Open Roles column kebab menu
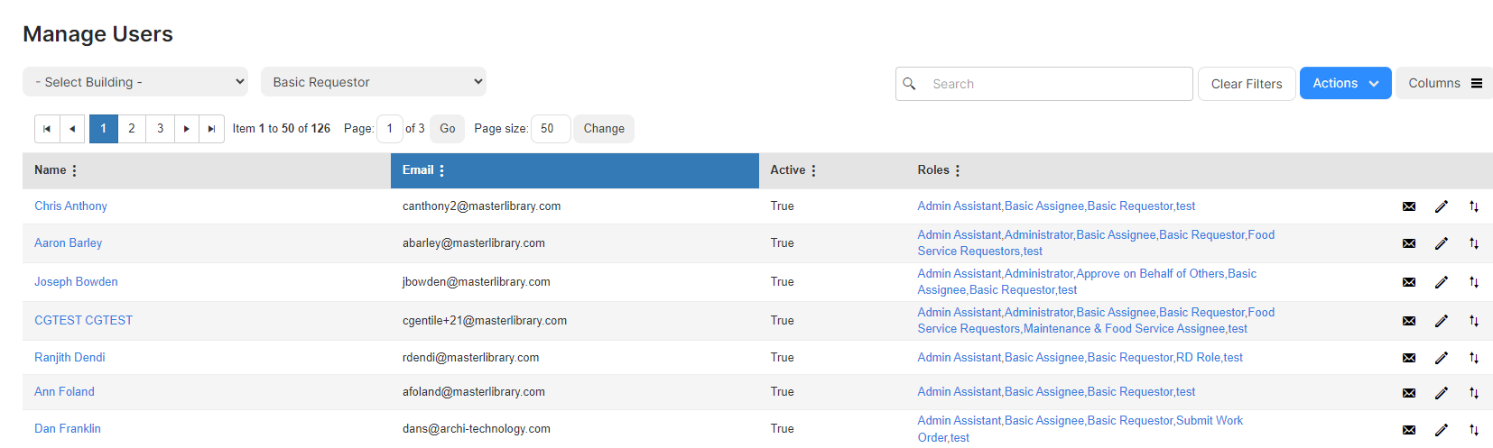Viewport: 1493px width, 448px height. [x=958, y=170]
